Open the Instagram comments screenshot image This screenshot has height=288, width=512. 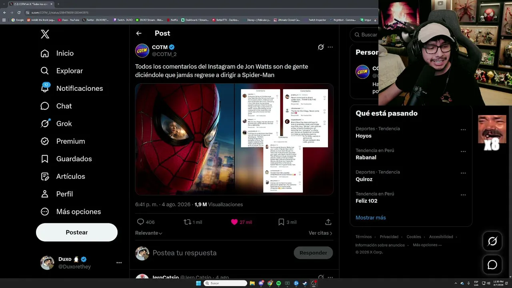(x=284, y=139)
